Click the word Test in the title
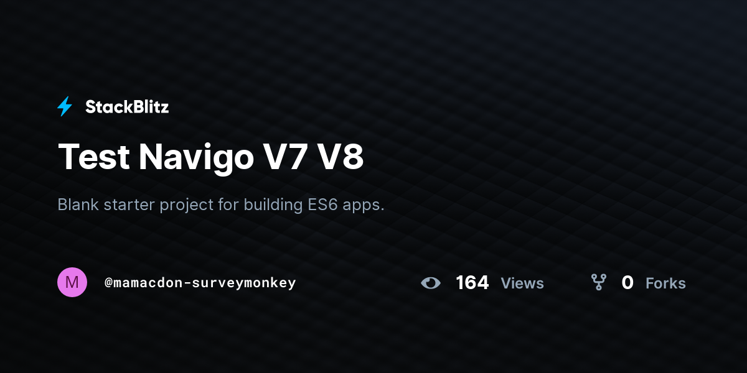 click(x=94, y=156)
